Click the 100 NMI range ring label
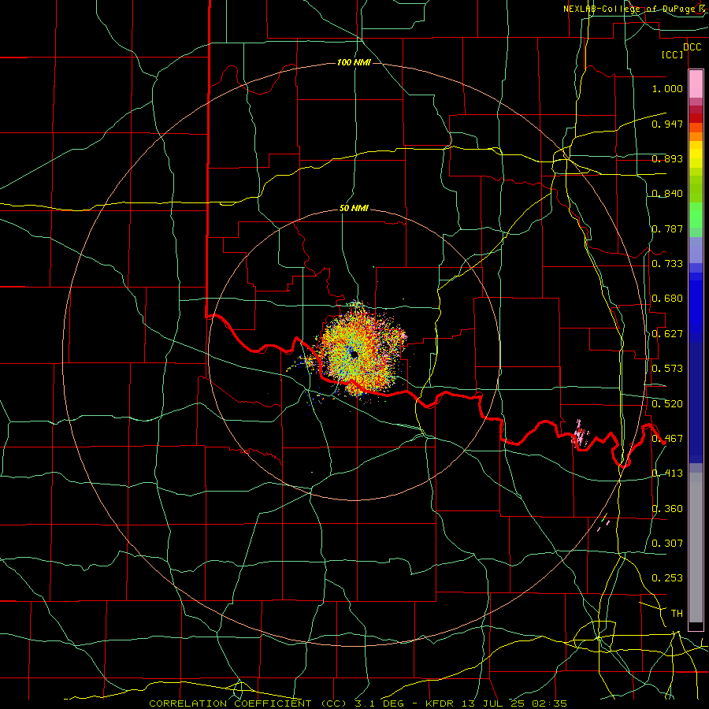 coord(354,62)
